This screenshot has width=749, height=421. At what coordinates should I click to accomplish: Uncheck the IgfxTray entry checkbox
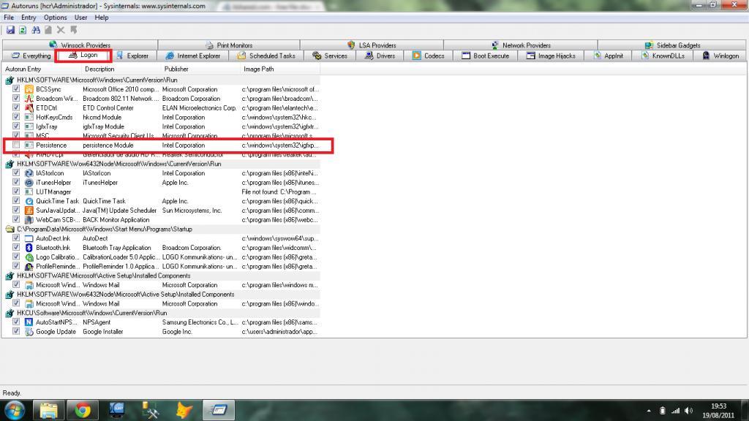pos(16,126)
